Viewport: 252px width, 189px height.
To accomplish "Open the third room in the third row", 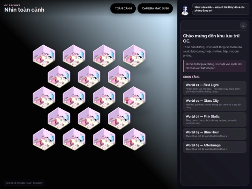I will [x=104, y=98].
